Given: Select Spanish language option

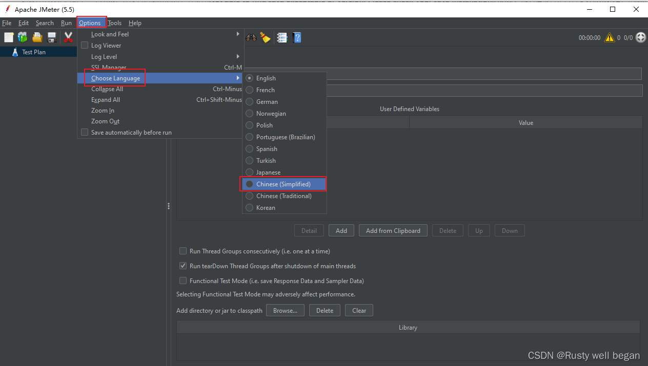Looking at the screenshot, I should pyautogui.click(x=285, y=149).
